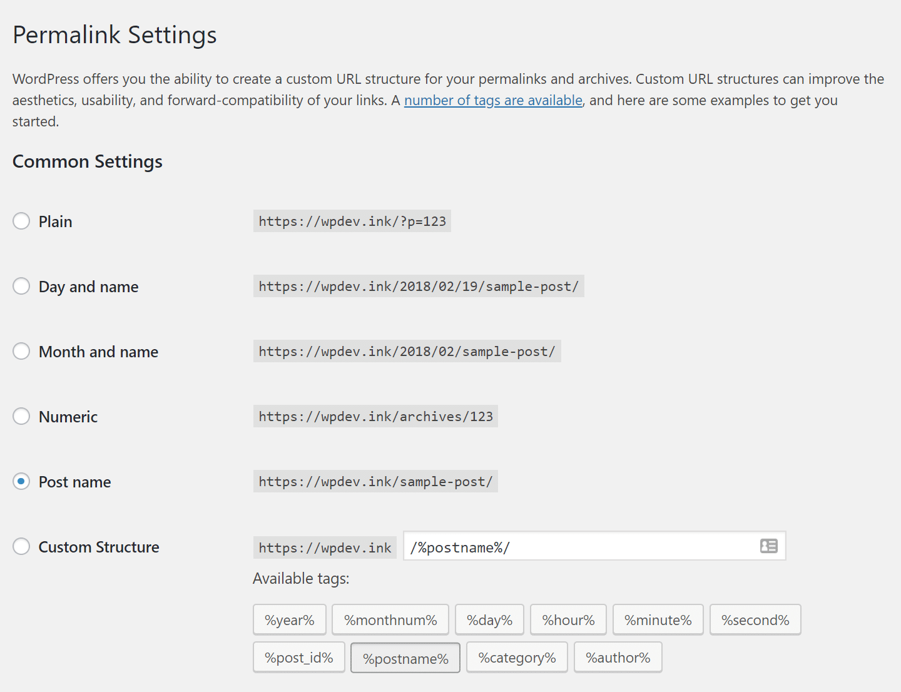The width and height of the screenshot is (901, 692).
Task: Insert the %hour% tag
Action: point(568,619)
